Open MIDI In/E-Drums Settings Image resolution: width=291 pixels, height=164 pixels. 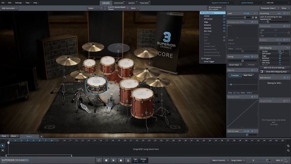click(x=275, y=68)
